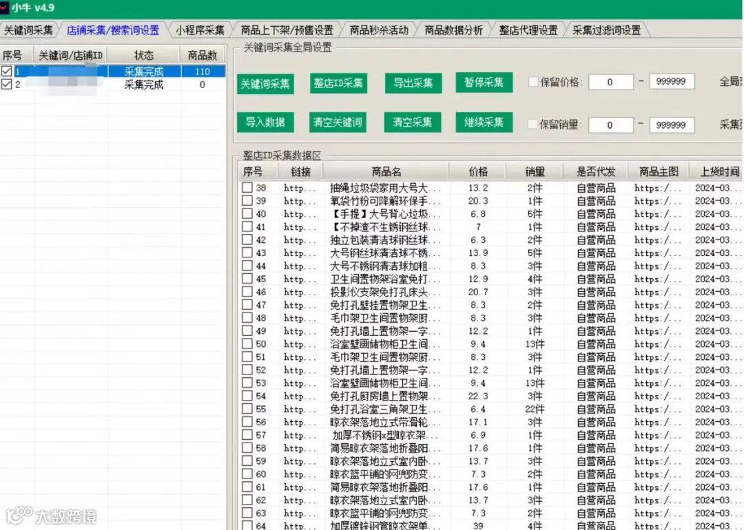The width and height of the screenshot is (744, 530).
Task: Open the 关键词采集 tab
Action: click(x=28, y=30)
